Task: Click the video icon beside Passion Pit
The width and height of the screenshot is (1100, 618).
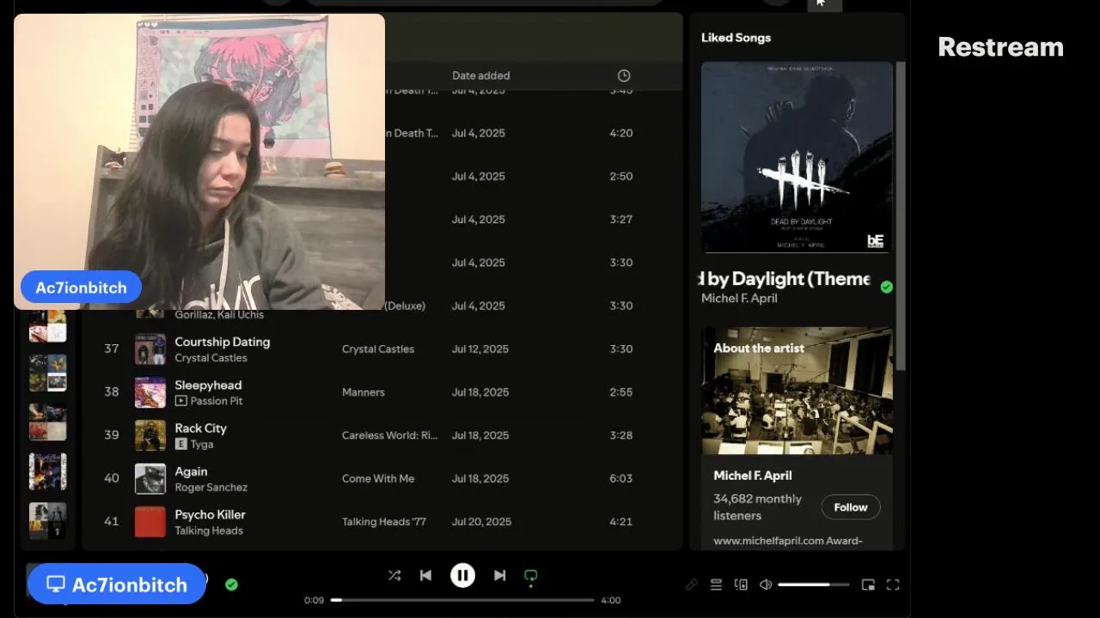Action: coord(181,401)
